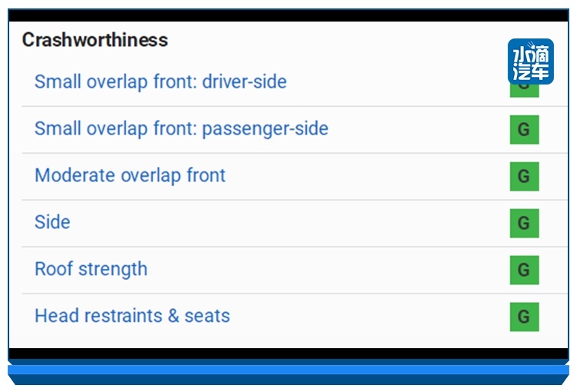Click the divider line between Side and Roof strength
Viewport: 577px width, 392px height.
295,247
